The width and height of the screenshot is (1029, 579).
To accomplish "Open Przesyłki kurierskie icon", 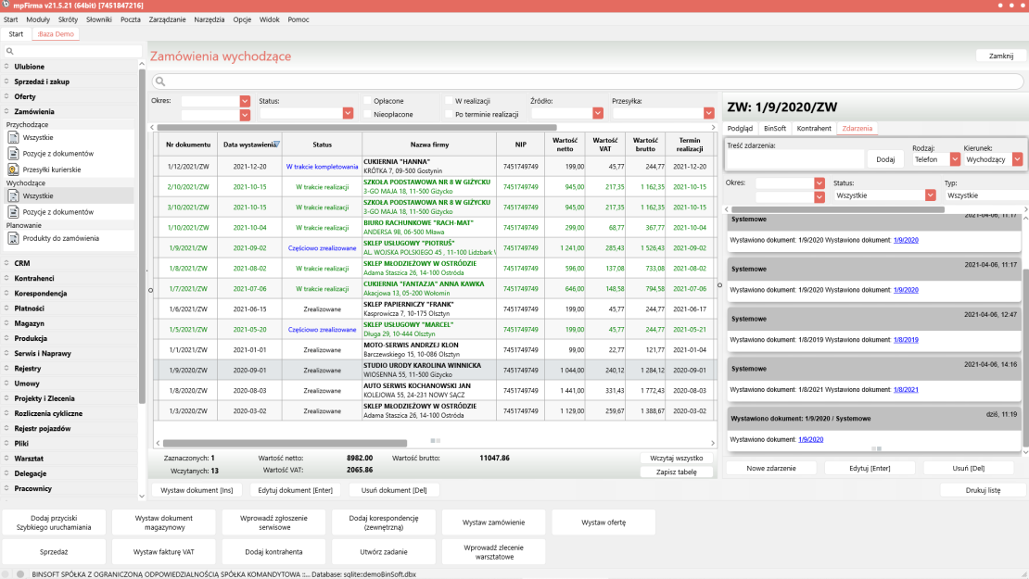I will point(13,170).
